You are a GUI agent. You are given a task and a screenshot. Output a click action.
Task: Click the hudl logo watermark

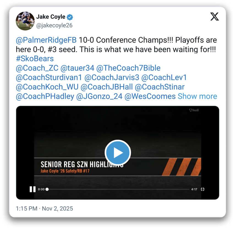click(194, 110)
